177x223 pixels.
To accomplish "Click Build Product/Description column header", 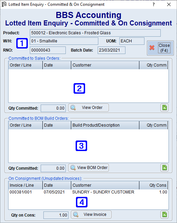I will click(105, 125).
